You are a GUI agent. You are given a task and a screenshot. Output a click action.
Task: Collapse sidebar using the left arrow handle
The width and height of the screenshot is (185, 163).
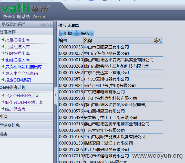(x=55, y=95)
